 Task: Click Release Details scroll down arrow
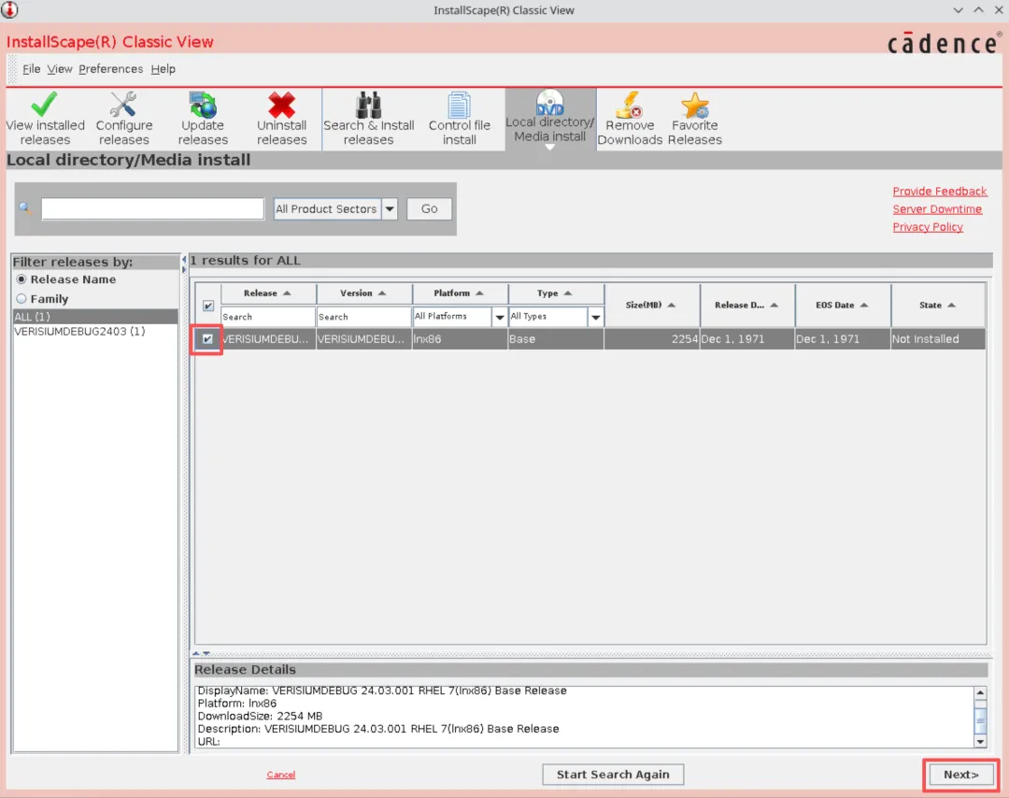[x=980, y=741]
